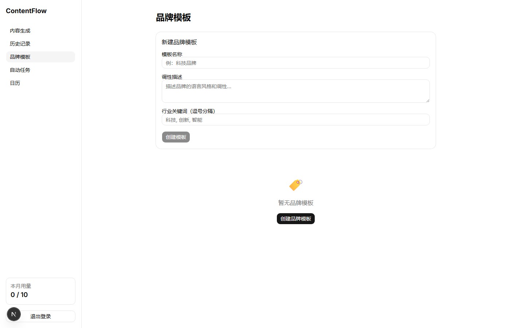Screen dimensions: 510x328
Task: Click the 模板名称 input field
Action: point(295,63)
